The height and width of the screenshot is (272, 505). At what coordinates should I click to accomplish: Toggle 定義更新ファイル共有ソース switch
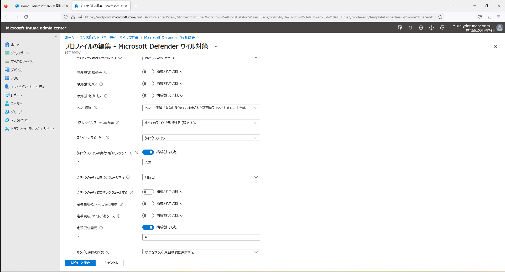tap(148, 215)
